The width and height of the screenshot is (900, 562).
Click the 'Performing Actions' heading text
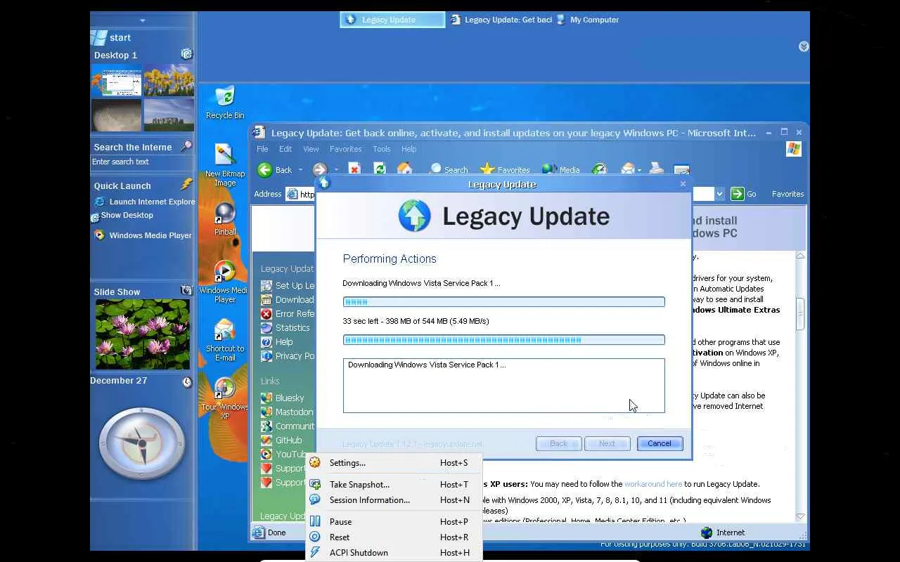click(390, 259)
